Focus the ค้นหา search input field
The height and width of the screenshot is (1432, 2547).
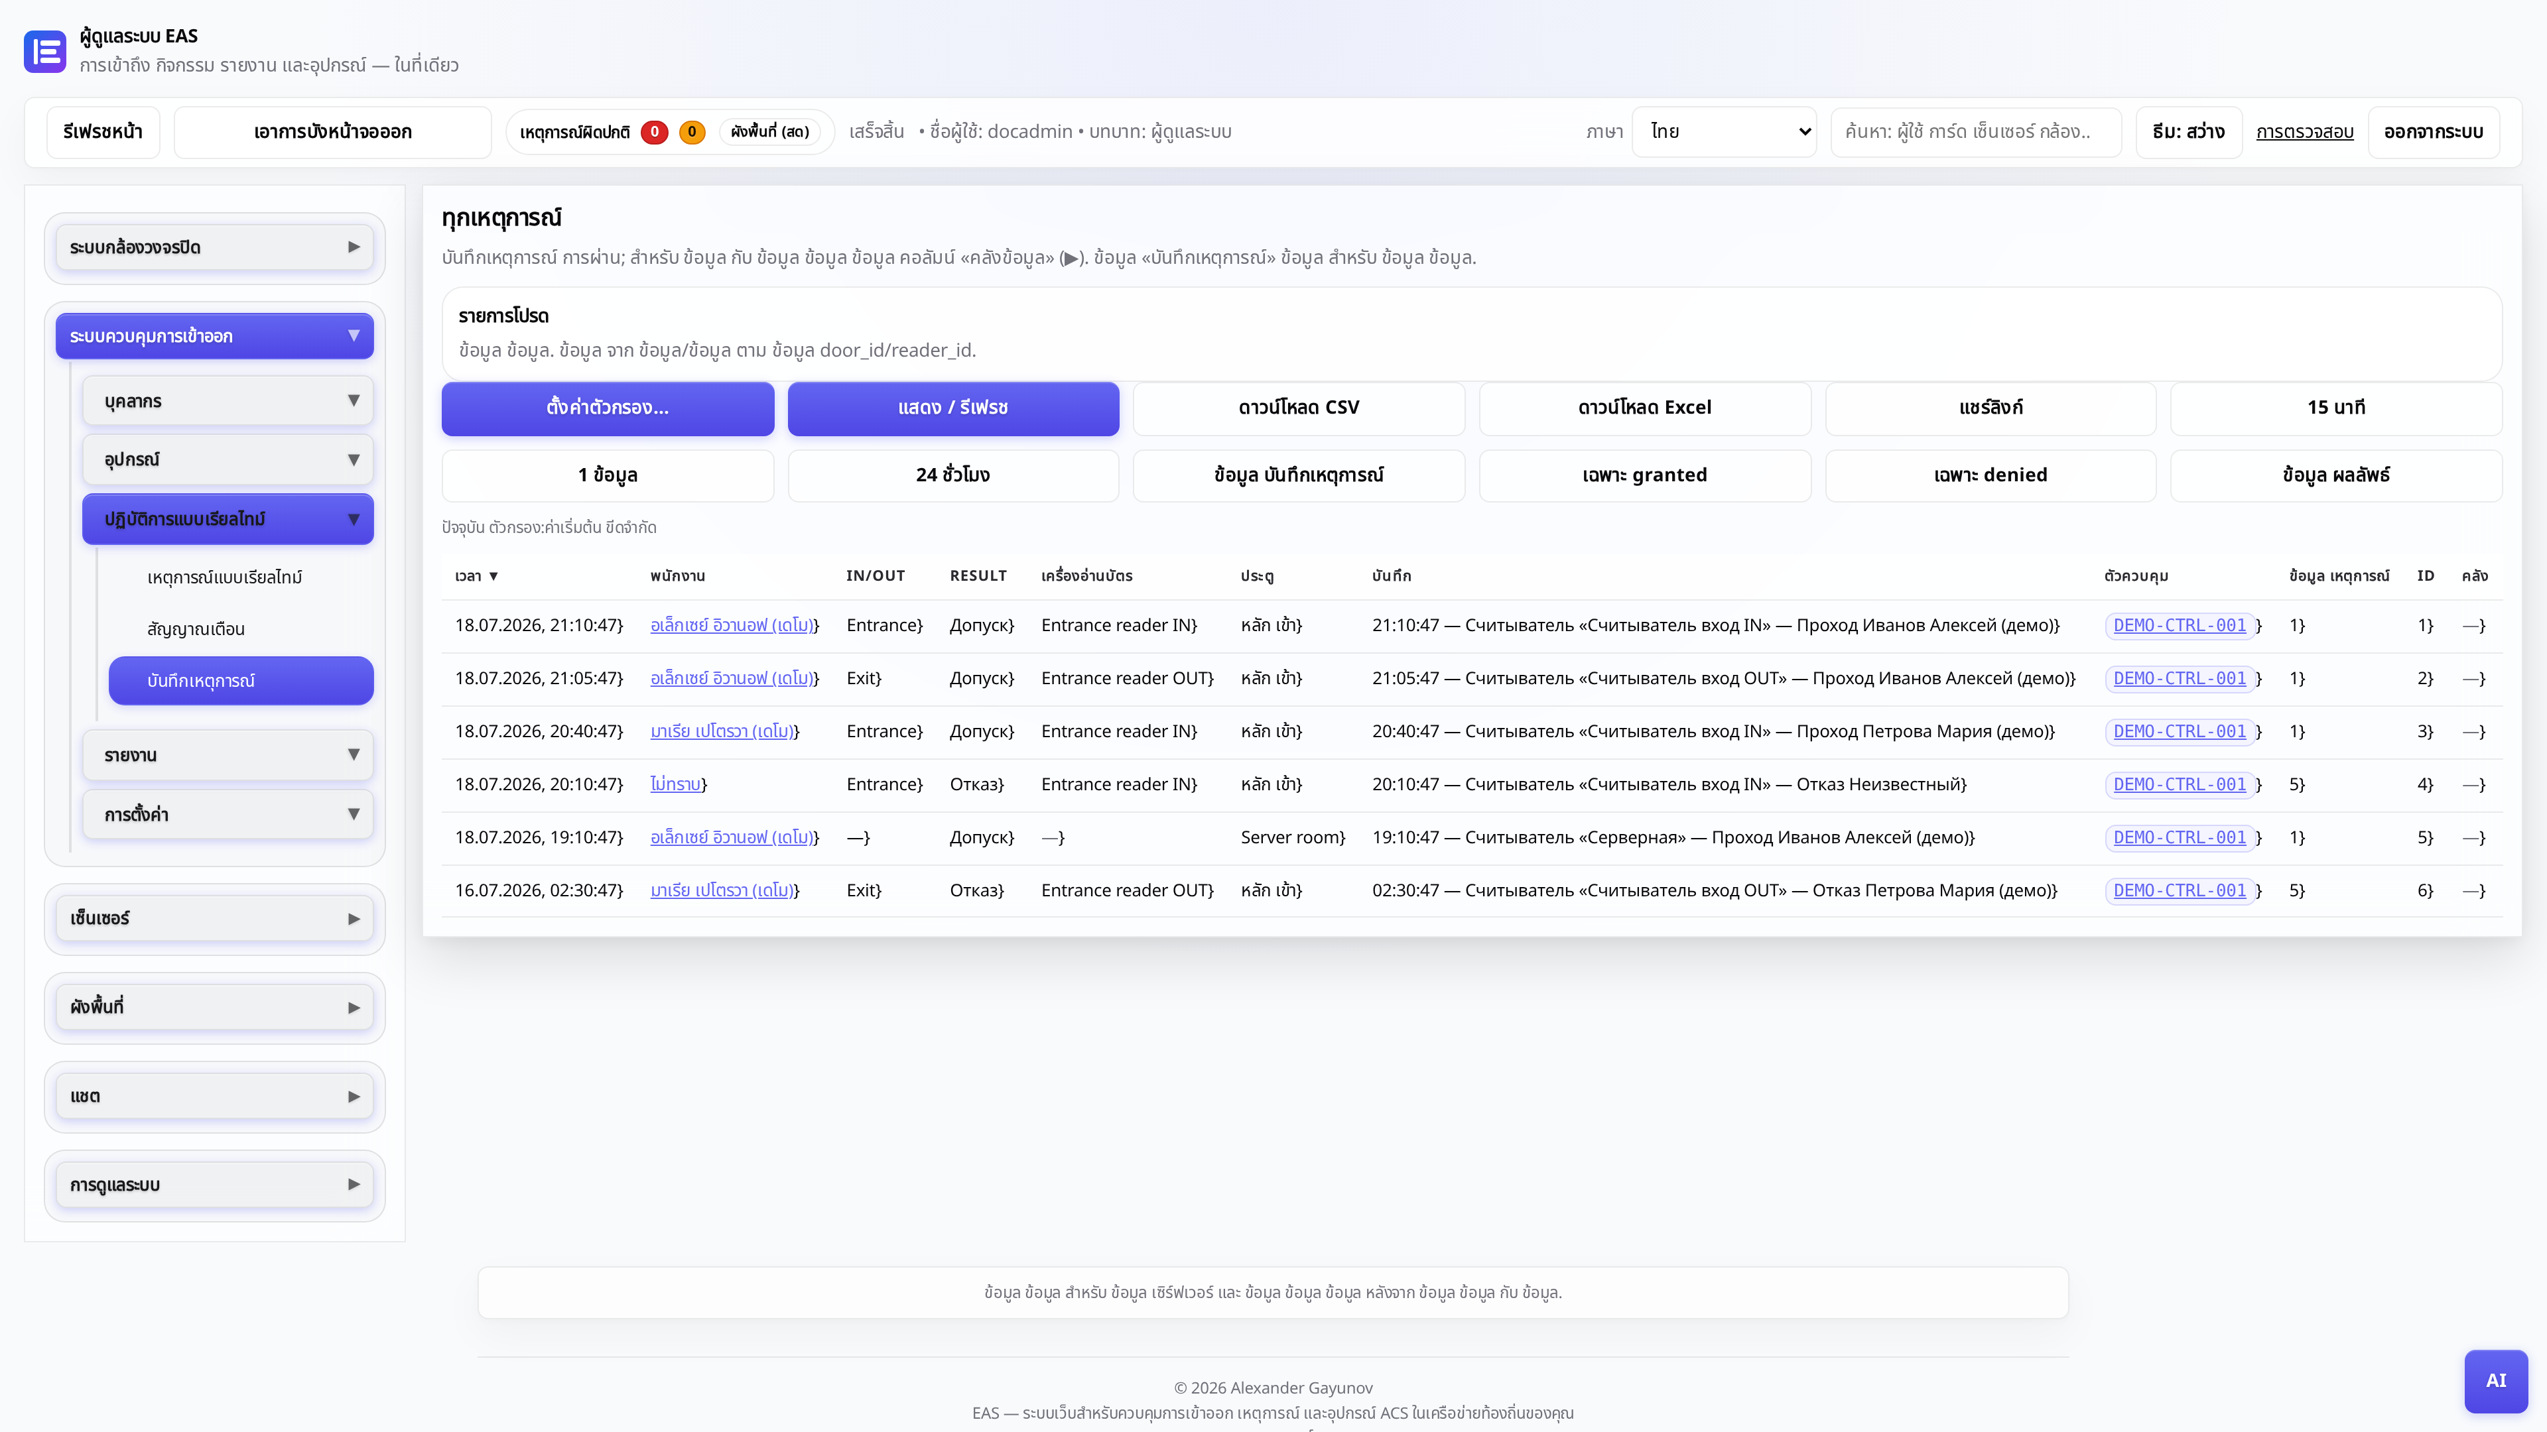tap(1975, 131)
